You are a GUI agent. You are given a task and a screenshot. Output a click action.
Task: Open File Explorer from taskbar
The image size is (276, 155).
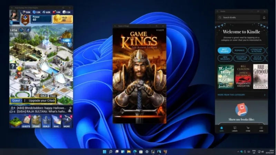[x=129, y=152]
